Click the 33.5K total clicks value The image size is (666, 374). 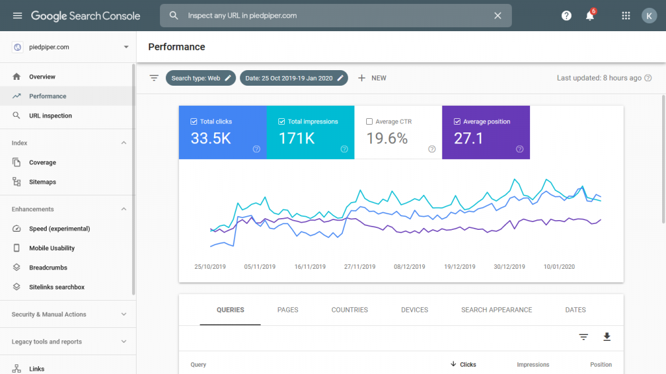coord(211,138)
